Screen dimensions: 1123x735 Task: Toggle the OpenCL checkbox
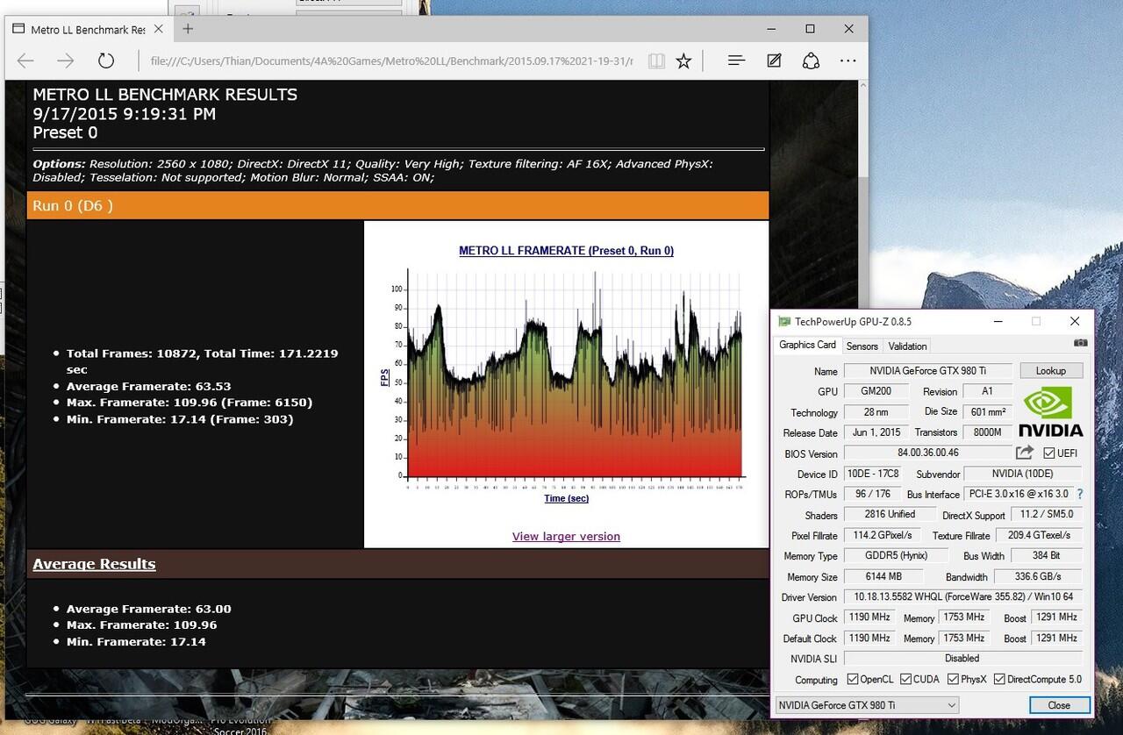click(853, 680)
